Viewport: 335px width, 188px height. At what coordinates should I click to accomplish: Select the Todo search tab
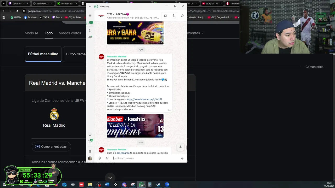tap(49, 33)
